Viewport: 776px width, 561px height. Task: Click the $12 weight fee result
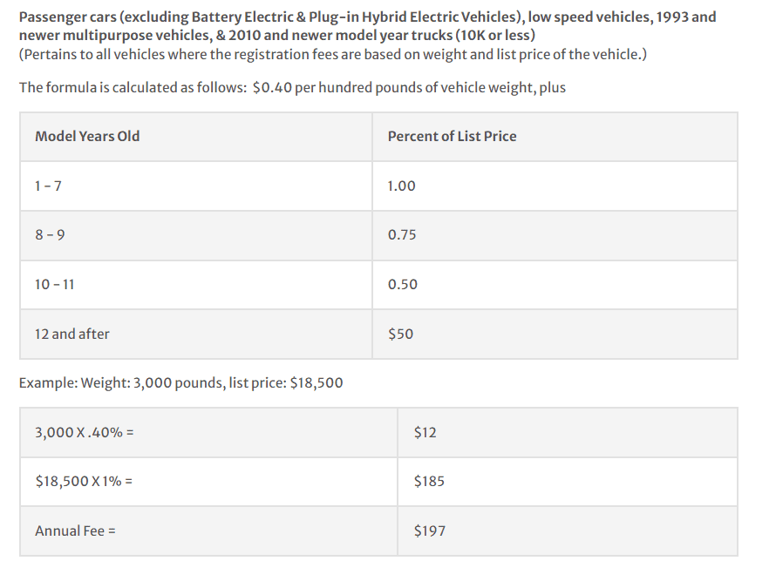tap(568, 432)
